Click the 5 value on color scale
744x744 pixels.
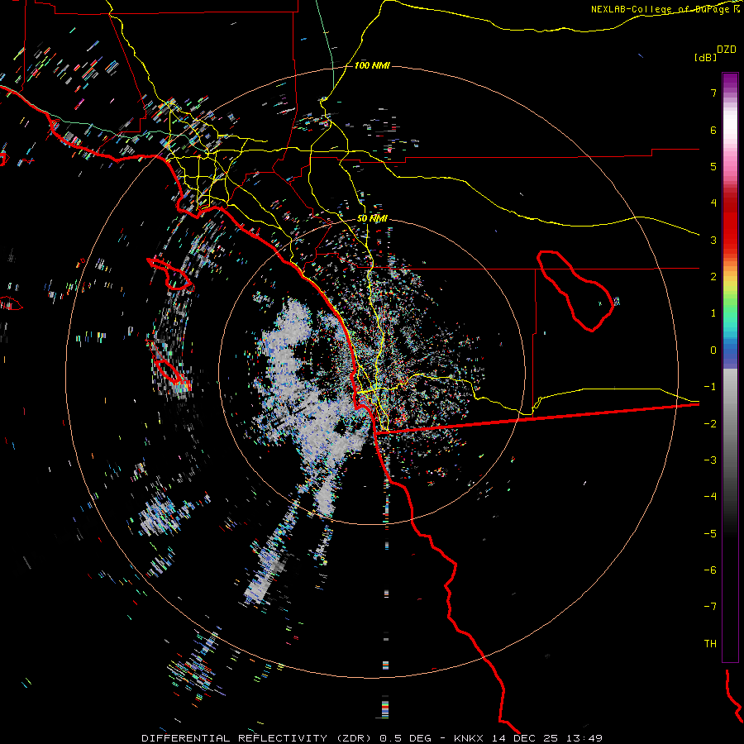tap(713, 166)
